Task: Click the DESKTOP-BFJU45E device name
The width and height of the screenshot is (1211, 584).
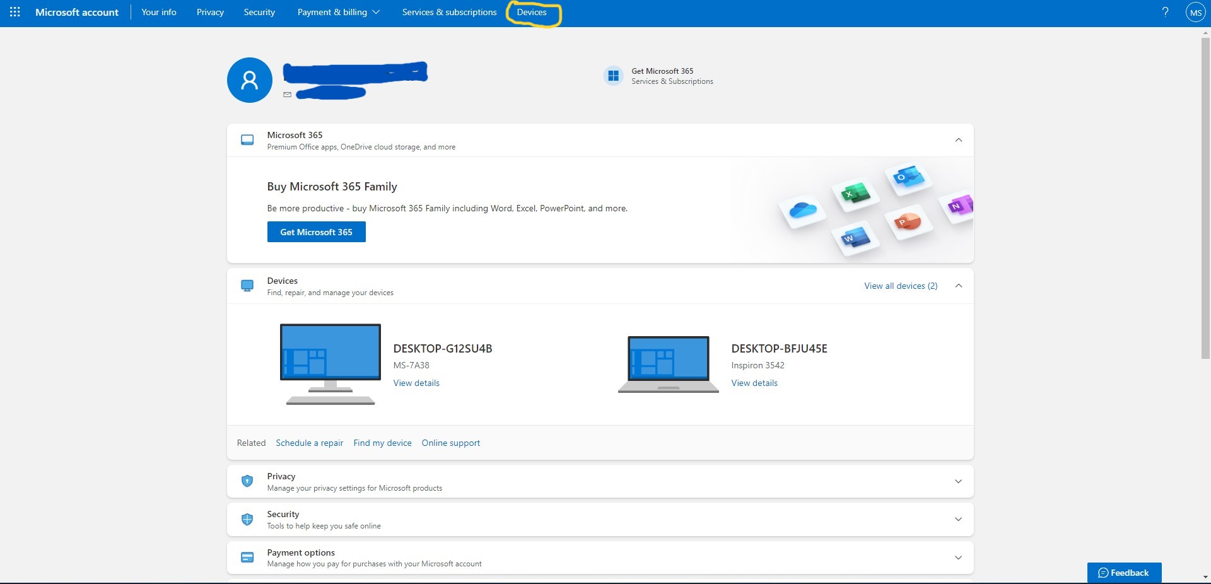Action: [x=780, y=349]
